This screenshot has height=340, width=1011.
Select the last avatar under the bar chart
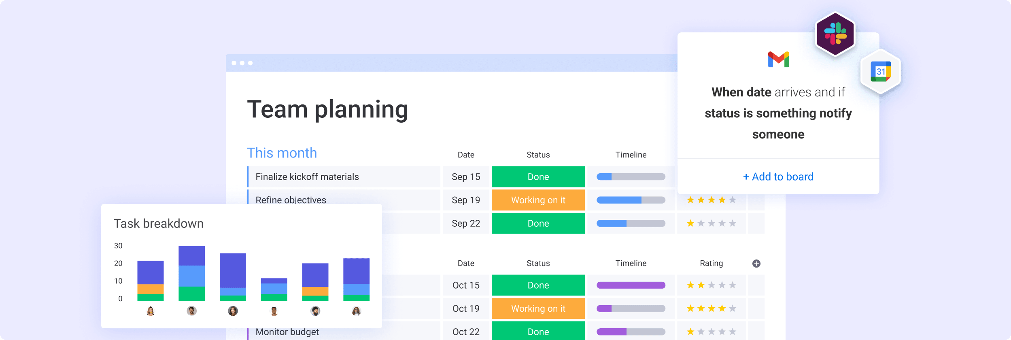coord(356,312)
